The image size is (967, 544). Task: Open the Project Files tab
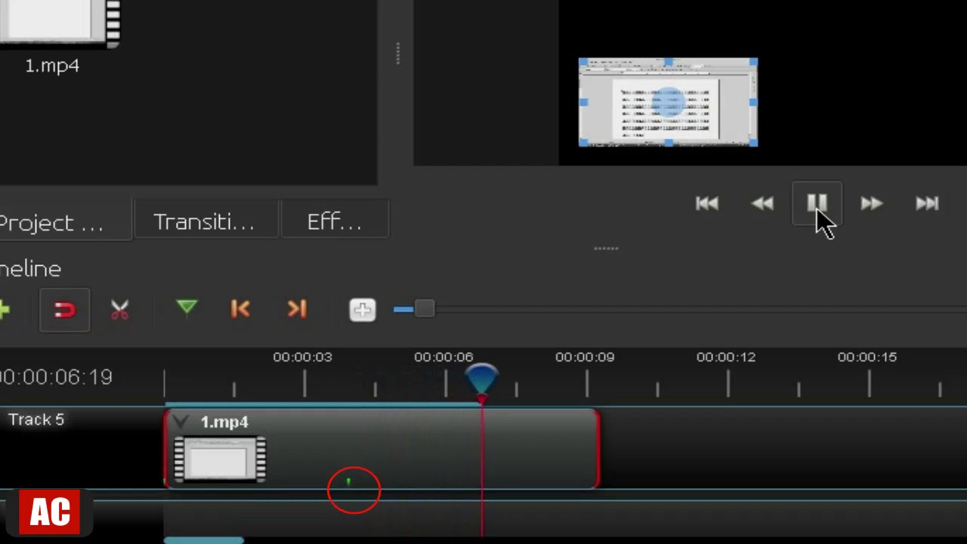click(64, 222)
